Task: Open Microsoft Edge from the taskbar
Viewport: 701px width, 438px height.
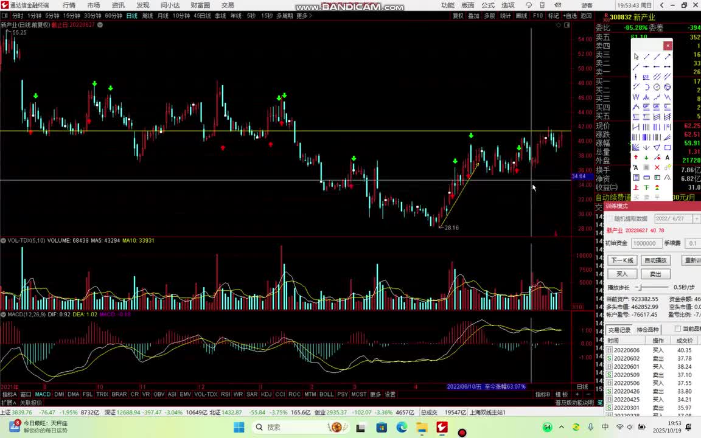Action: [402, 427]
